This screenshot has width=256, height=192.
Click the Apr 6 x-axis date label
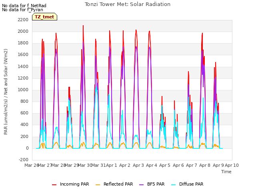click(x=178, y=165)
